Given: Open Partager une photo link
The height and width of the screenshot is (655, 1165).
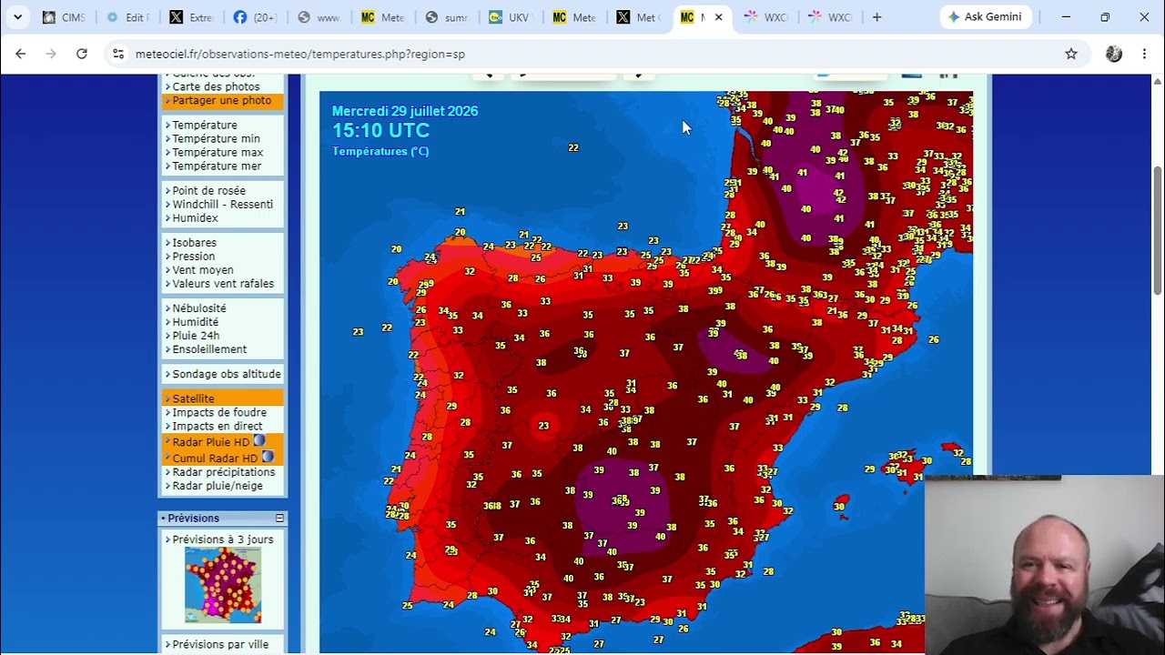Looking at the screenshot, I should (221, 100).
